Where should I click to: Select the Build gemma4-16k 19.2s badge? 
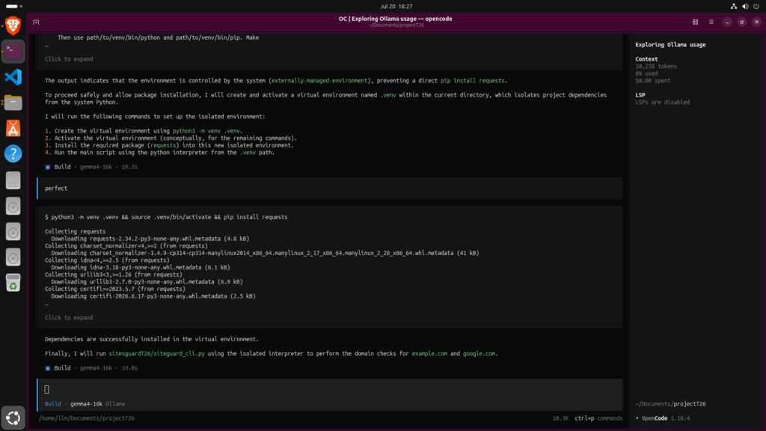pyautogui.click(x=91, y=167)
